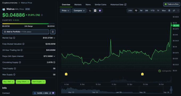Click the #239 rank badge
Viewport: 181px width, 96px height.
(x=27, y=9)
